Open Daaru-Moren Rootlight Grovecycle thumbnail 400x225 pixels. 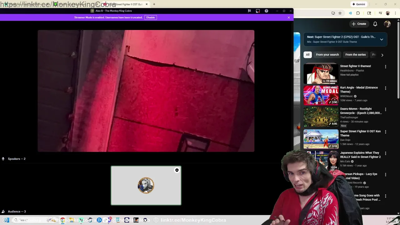(x=321, y=117)
